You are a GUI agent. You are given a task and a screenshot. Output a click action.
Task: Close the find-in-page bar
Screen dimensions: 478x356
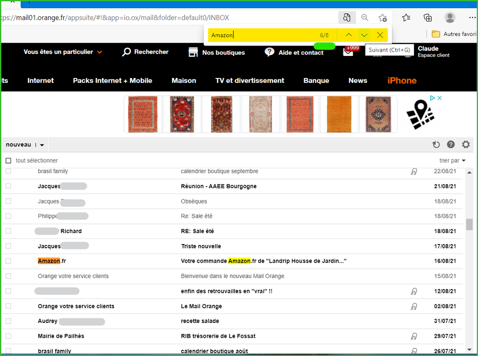pos(380,35)
